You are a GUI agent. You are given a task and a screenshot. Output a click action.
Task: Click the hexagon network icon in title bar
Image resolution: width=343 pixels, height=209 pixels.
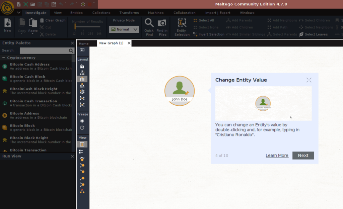[83, 4]
